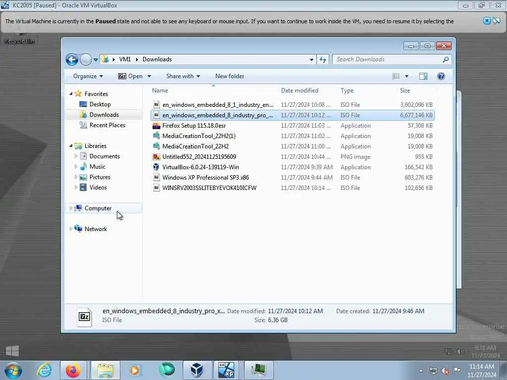
Task: Open the Windows Start button
Action: pos(13,370)
